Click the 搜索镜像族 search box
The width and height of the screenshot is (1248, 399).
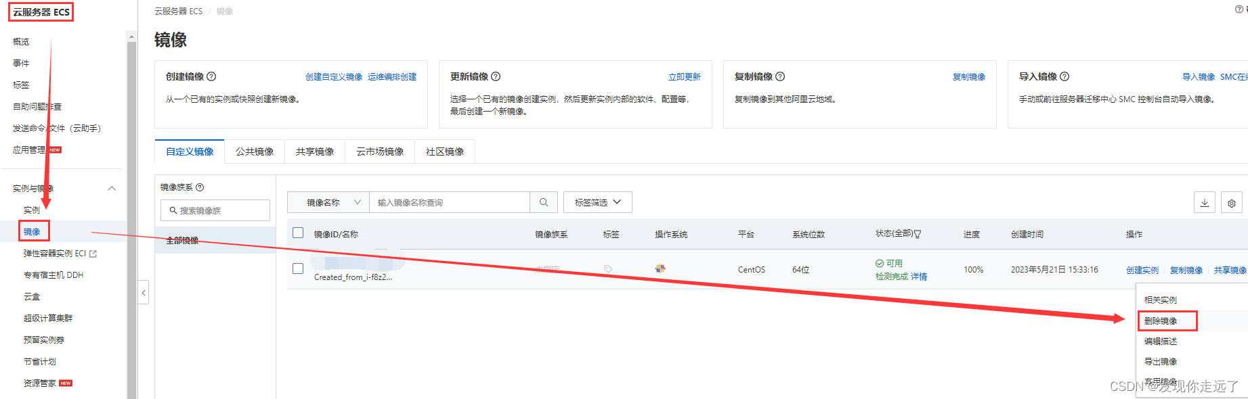coord(215,210)
